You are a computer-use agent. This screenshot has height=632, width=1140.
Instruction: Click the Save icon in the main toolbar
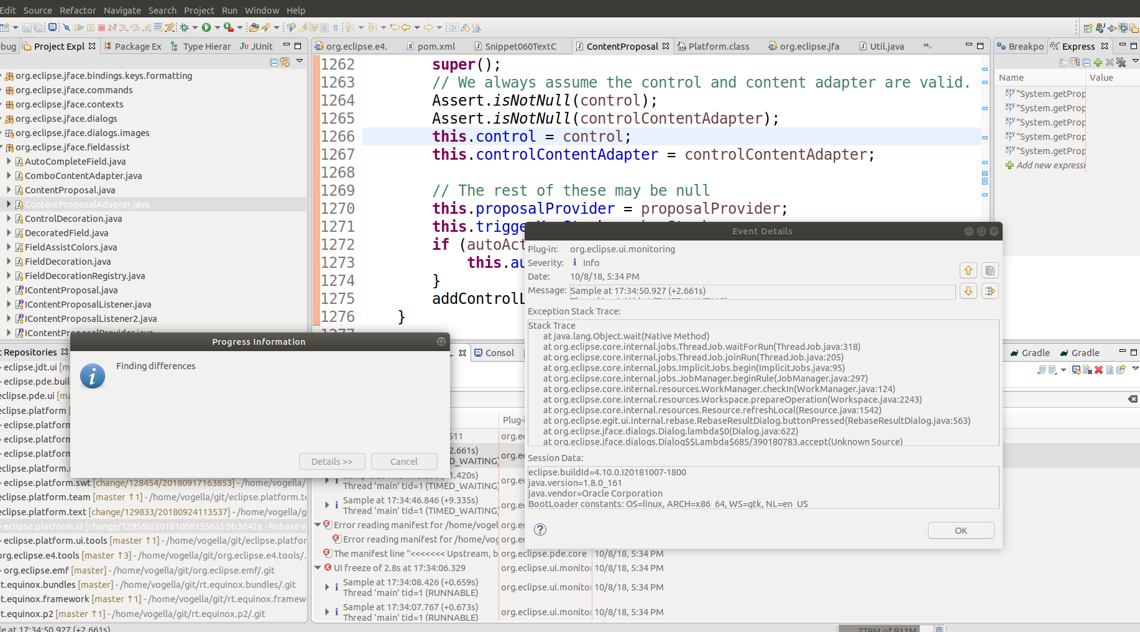pos(27,27)
